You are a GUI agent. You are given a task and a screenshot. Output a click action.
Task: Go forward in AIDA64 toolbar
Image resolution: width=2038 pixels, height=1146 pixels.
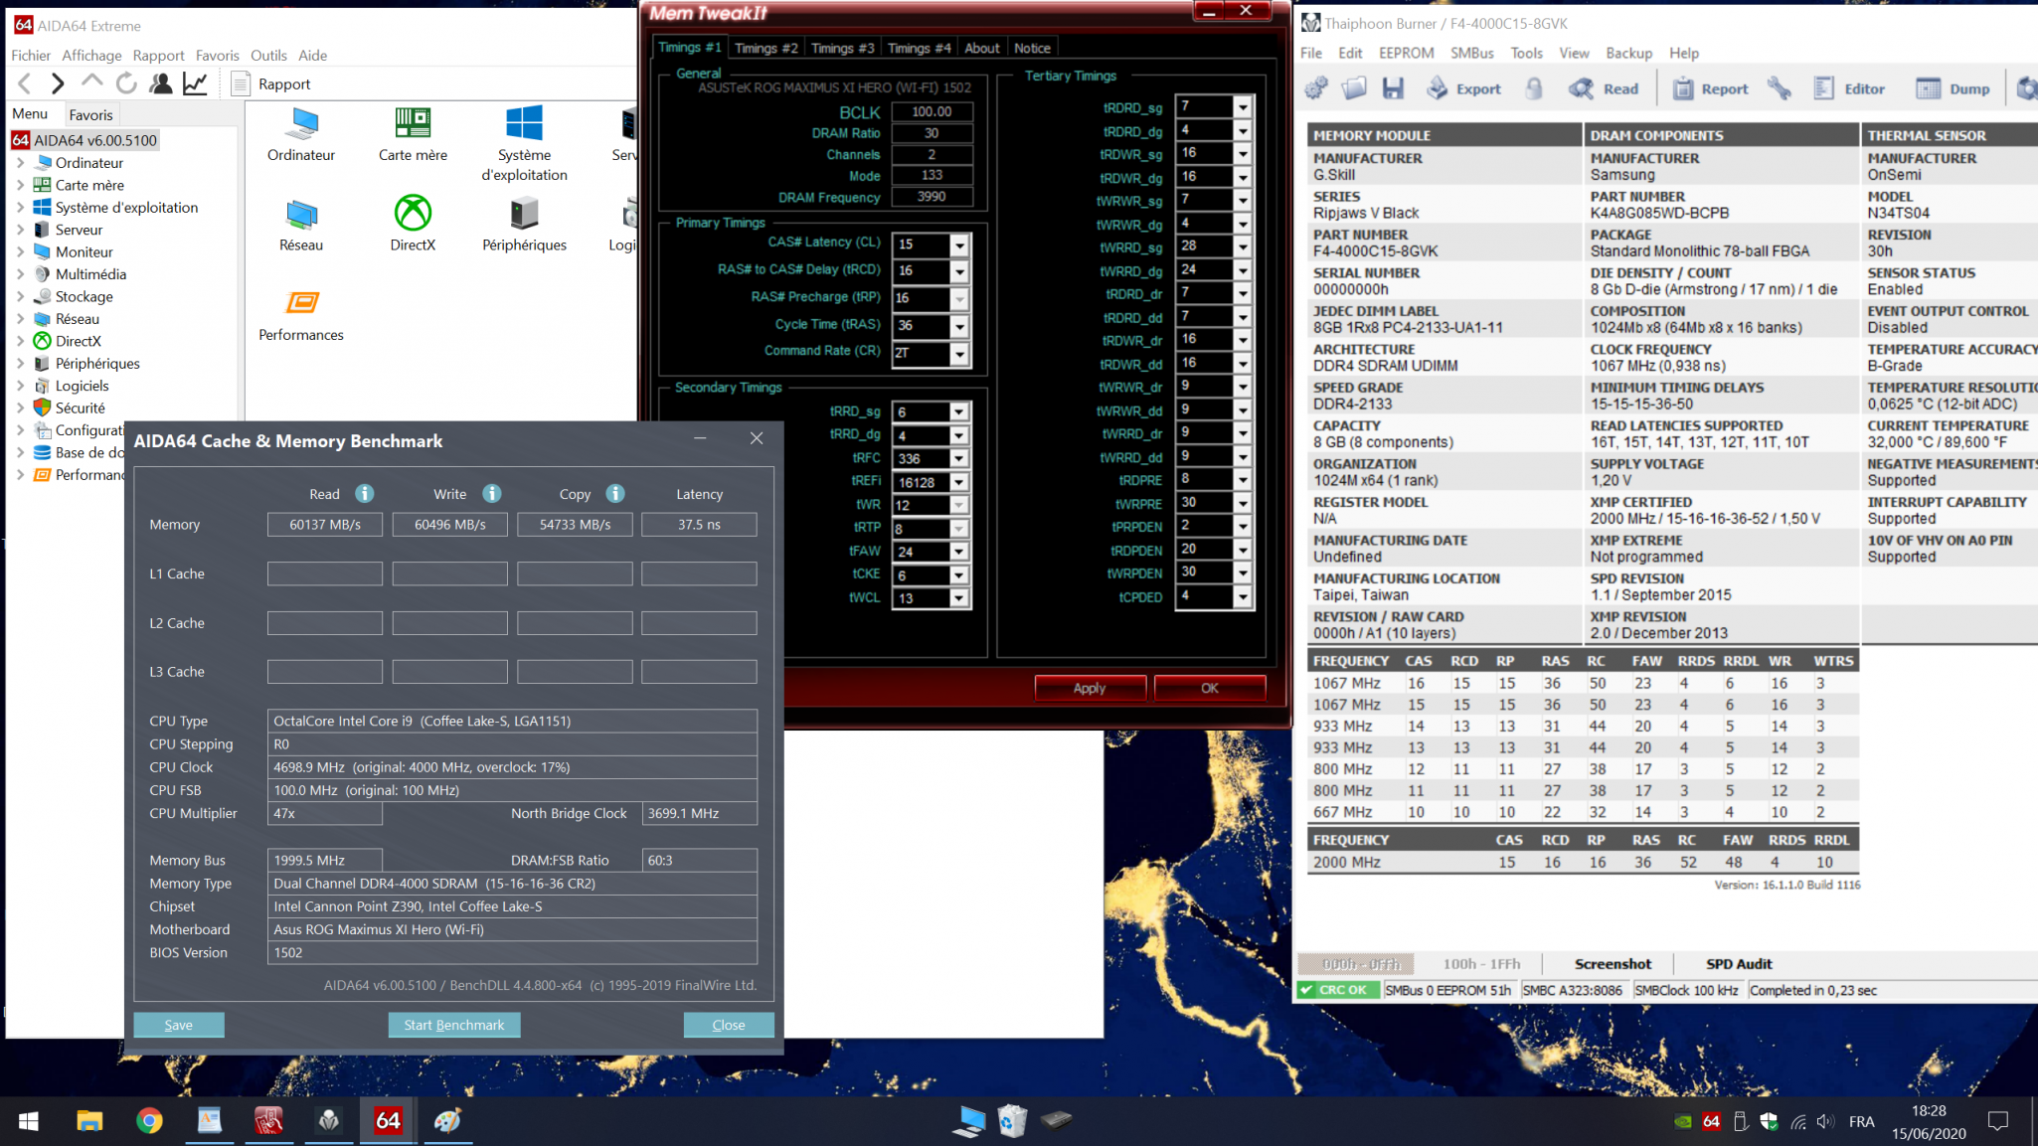[58, 83]
